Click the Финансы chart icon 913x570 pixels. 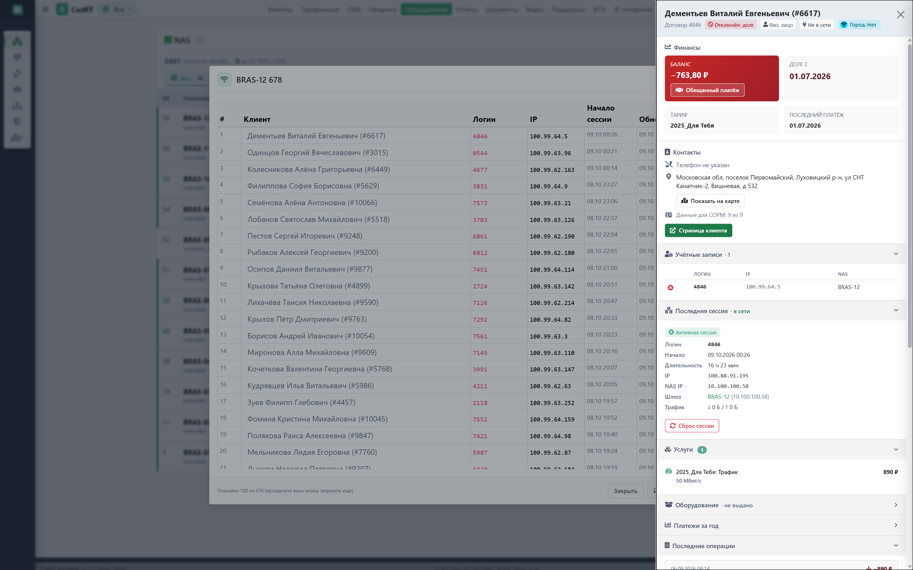pos(668,47)
